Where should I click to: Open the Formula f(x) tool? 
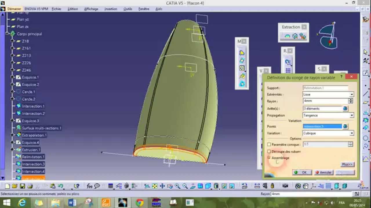89,186
